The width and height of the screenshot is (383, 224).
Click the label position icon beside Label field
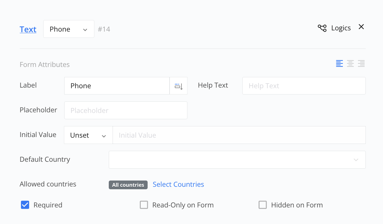coord(178,86)
